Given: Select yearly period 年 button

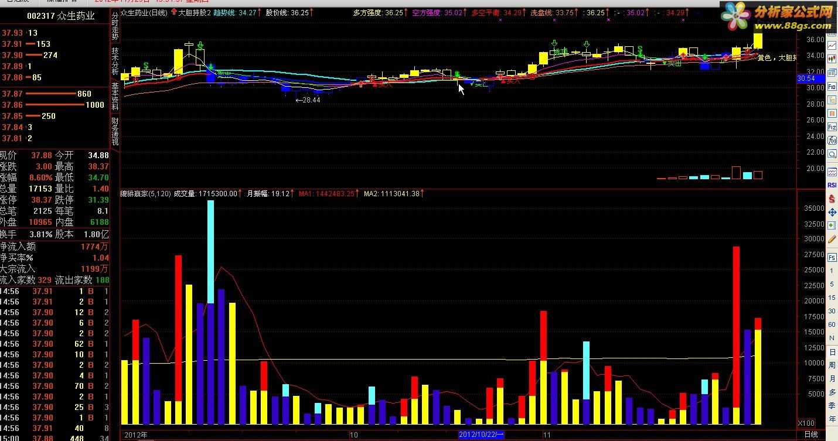Looking at the screenshot, I should 832,419.
